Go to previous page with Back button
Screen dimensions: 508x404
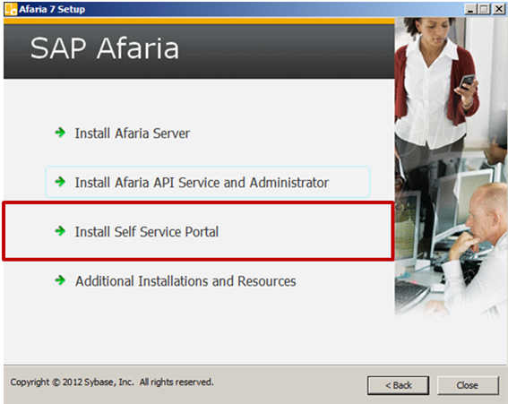click(398, 385)
